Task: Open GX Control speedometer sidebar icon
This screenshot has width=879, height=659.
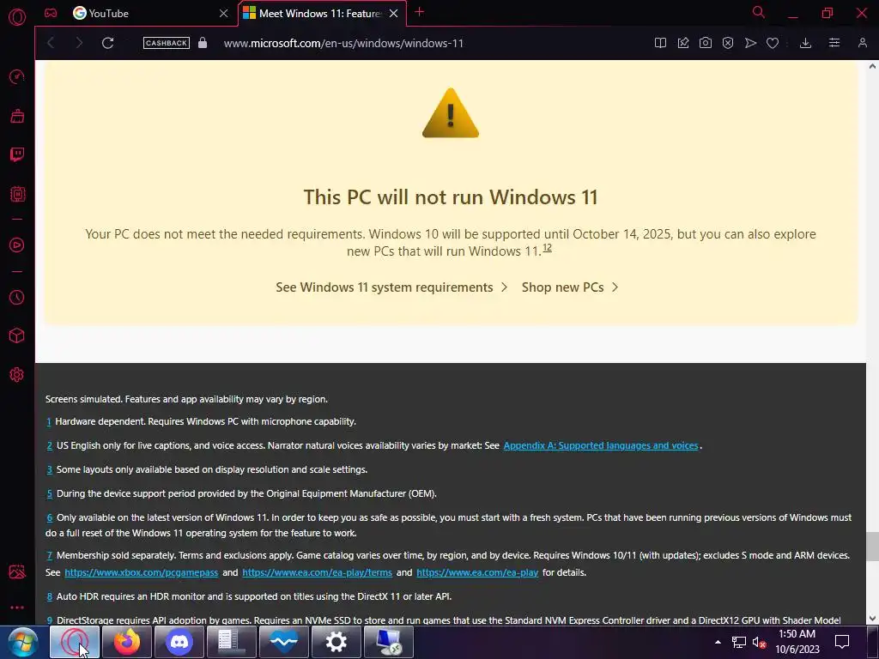Action: coord(17,76)
